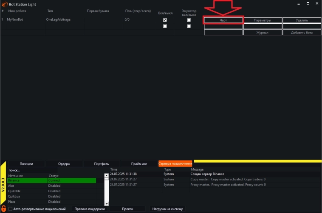Image resolution: width=322 pixels, height=213 pixels.
Task: Click the Bot Station Light logo icon
Action: (x=5, y=4)
